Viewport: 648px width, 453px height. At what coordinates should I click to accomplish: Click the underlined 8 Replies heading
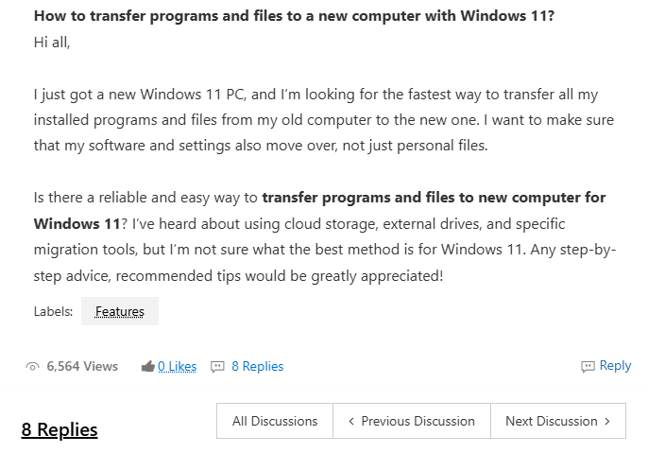coord(60,429)
